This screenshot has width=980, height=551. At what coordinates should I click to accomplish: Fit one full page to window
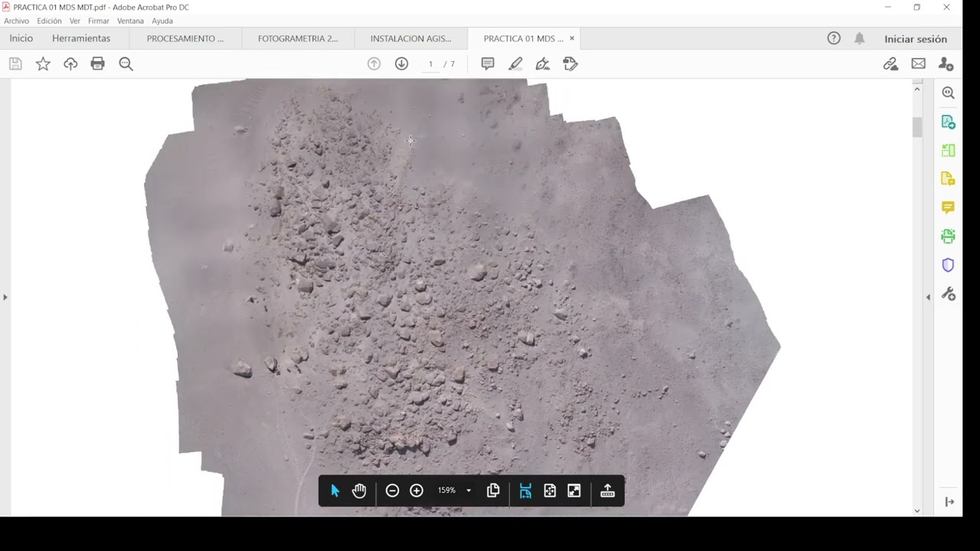click(x=550, y=491)
